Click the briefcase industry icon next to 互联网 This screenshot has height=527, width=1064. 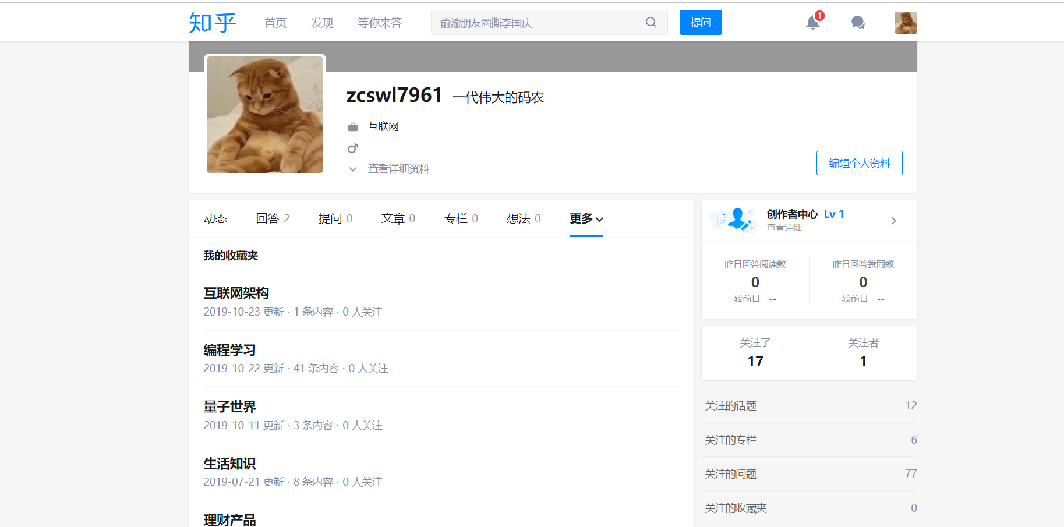click(353, 126)
